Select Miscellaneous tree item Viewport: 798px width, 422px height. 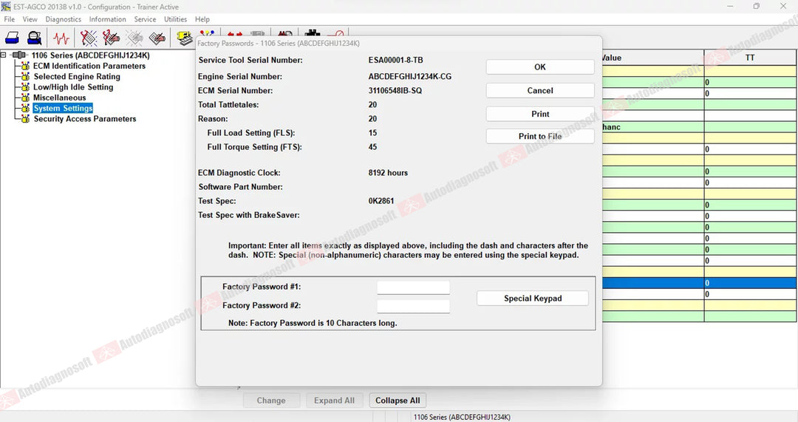click(60, 98)
